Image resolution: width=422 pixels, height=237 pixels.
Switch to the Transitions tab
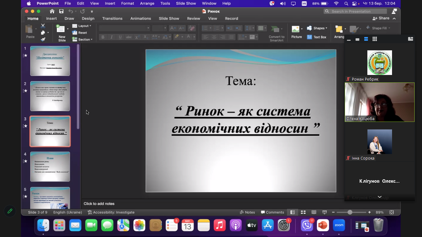pyautogui.click(x=112, y=19)
